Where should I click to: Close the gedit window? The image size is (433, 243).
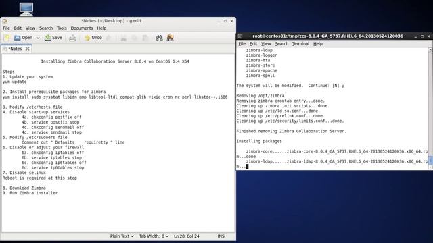tap(231, 21)
